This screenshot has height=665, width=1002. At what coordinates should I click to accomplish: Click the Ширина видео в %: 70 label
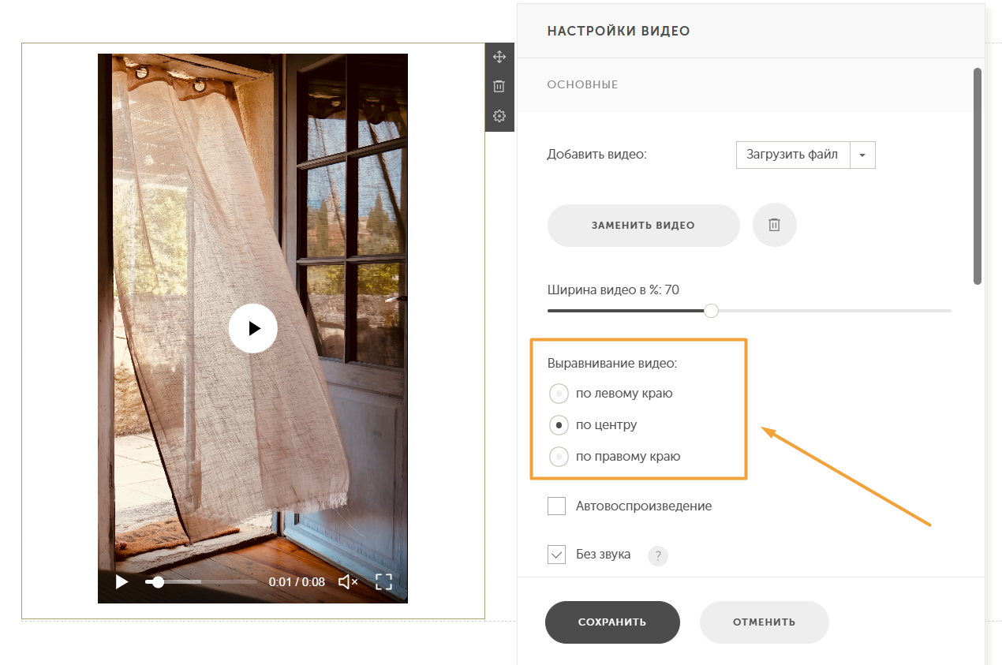613,290
